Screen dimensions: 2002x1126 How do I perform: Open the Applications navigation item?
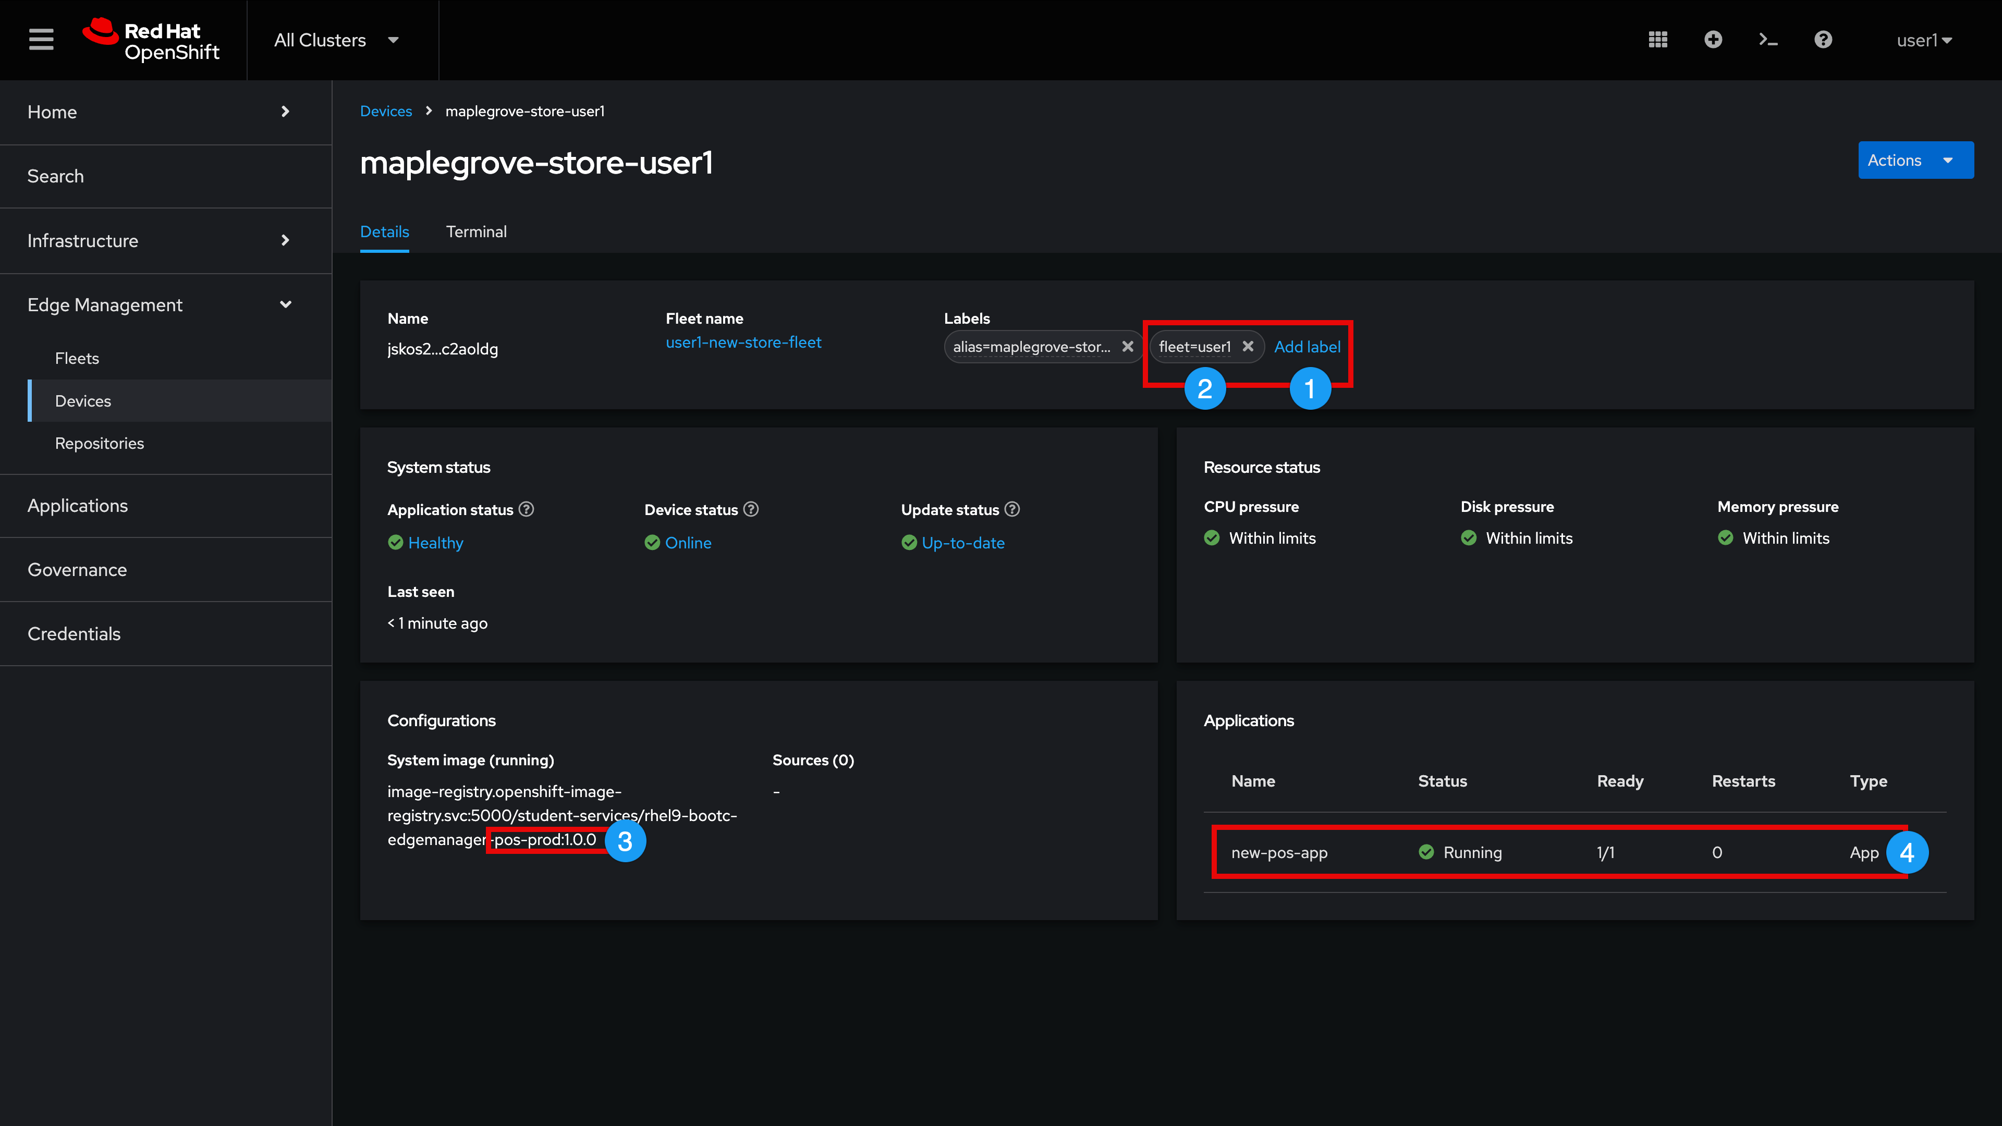pos(166,506)
